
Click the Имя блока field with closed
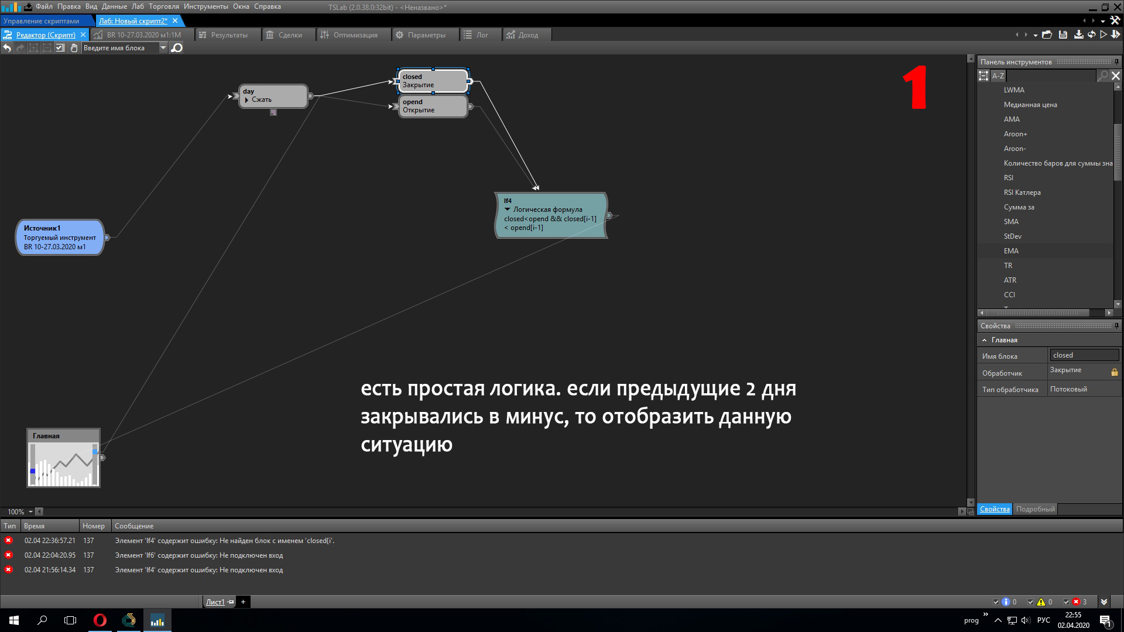[x=1084, y=355]
